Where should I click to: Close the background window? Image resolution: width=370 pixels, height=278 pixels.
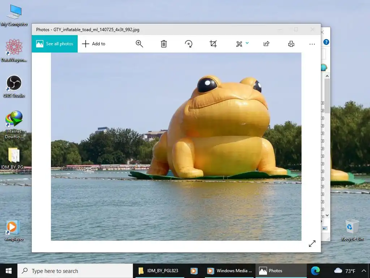point(323,32)
